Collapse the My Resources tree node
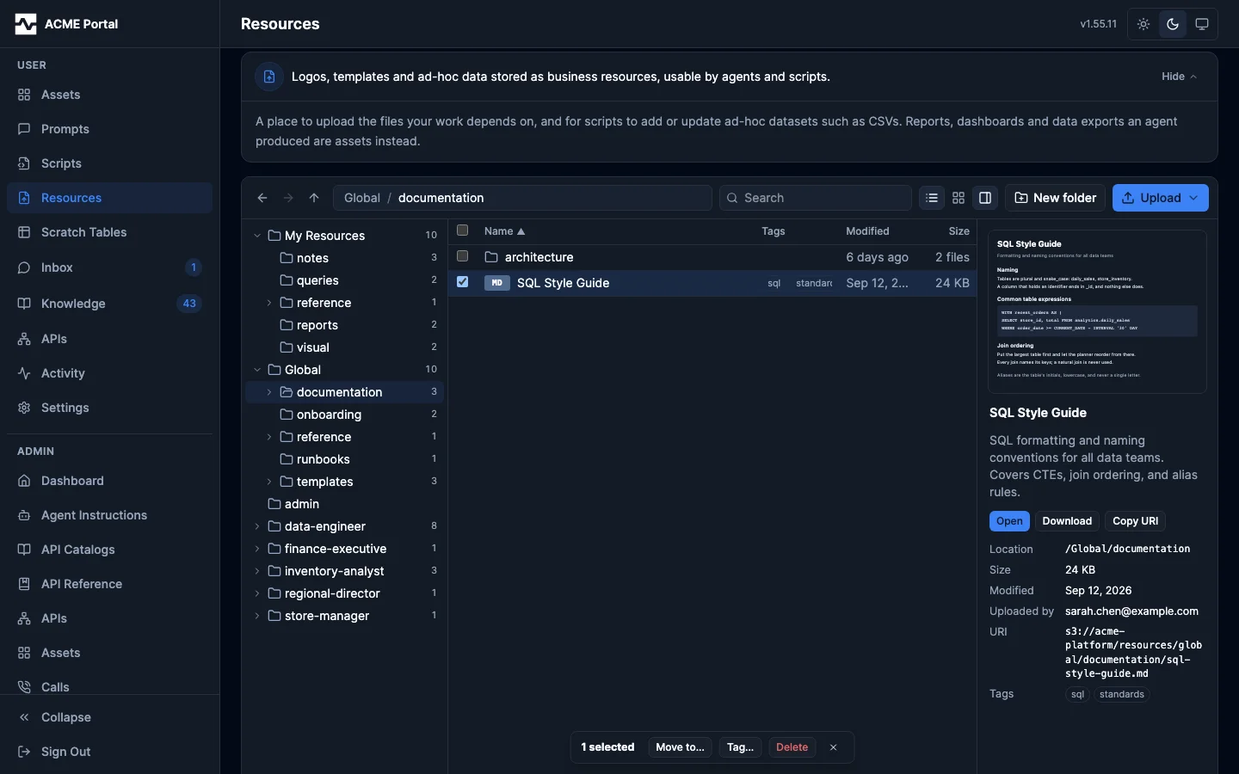The height and width of the screenshot is (774, 1239). [257, 236]
